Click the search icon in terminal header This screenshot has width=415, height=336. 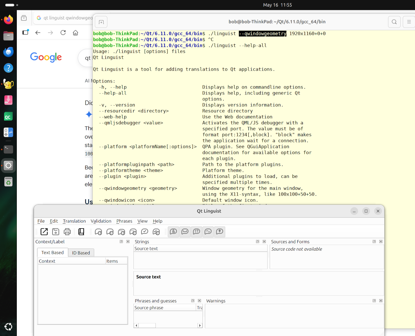pos(394,22)
